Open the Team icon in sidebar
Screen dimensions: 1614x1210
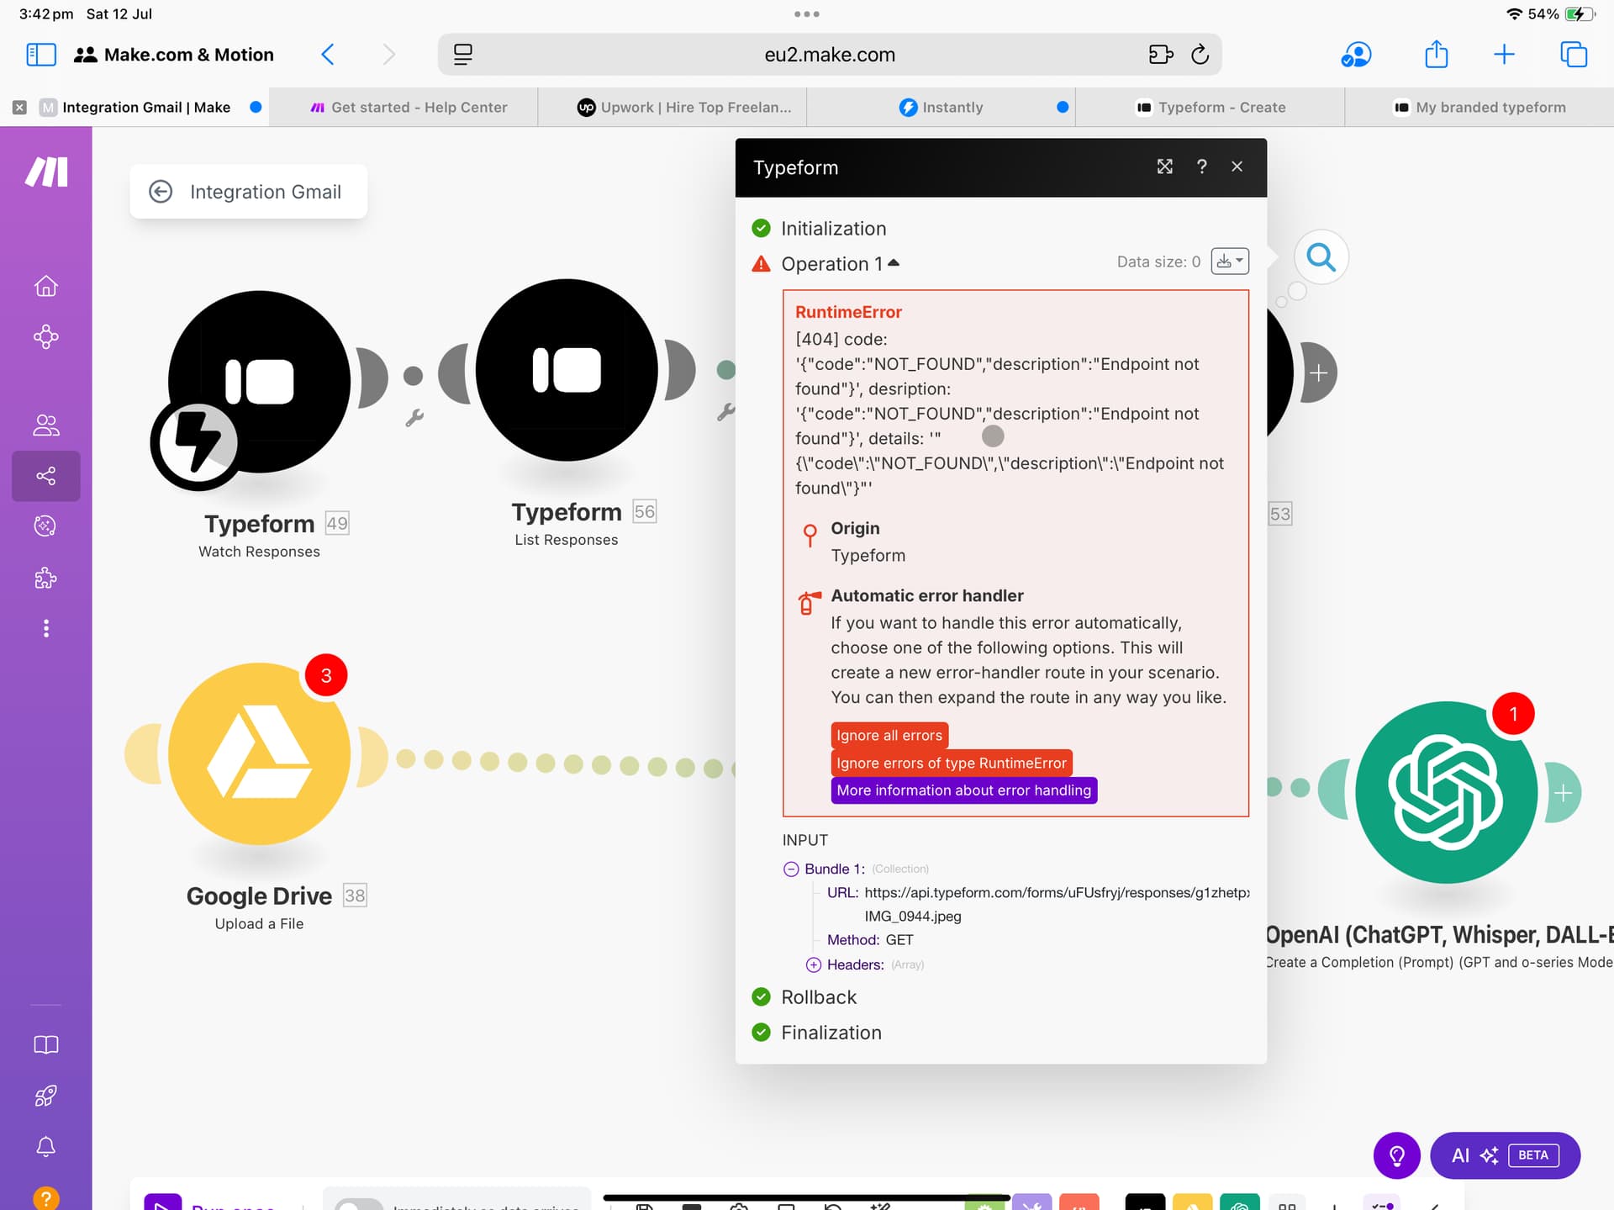coord(45,425)
